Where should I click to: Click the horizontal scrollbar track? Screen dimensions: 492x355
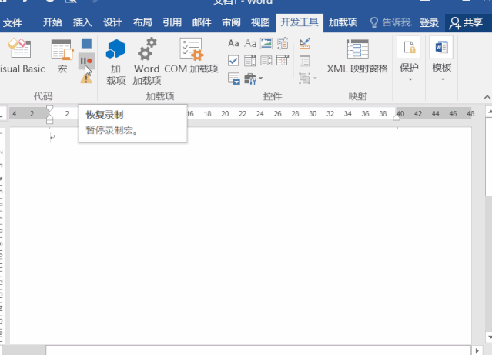(x=259, y=350)
